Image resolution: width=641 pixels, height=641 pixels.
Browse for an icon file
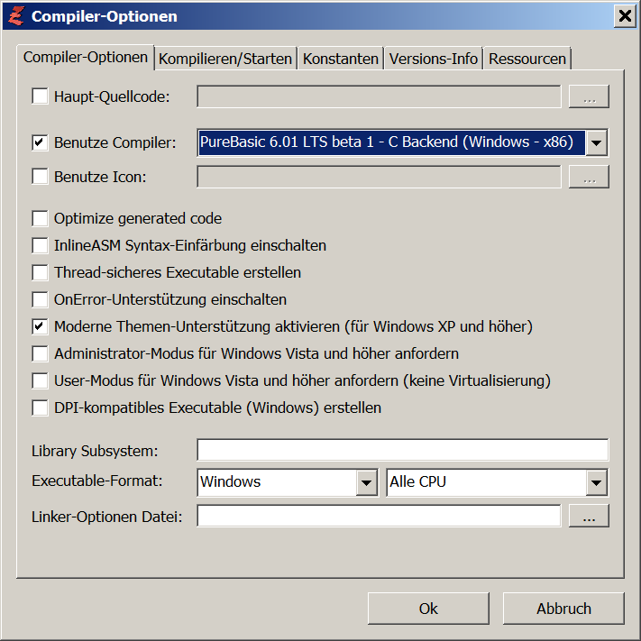(589, 177)
